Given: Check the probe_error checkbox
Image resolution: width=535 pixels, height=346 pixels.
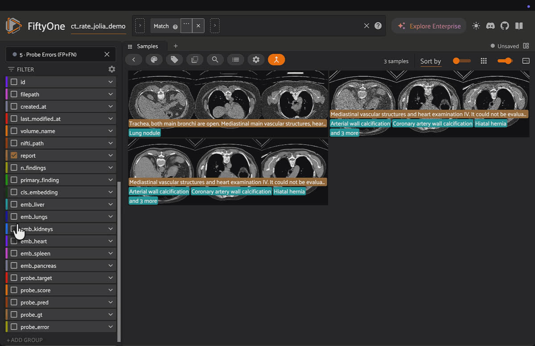Looking at the screenshot, I should (14, 327).
